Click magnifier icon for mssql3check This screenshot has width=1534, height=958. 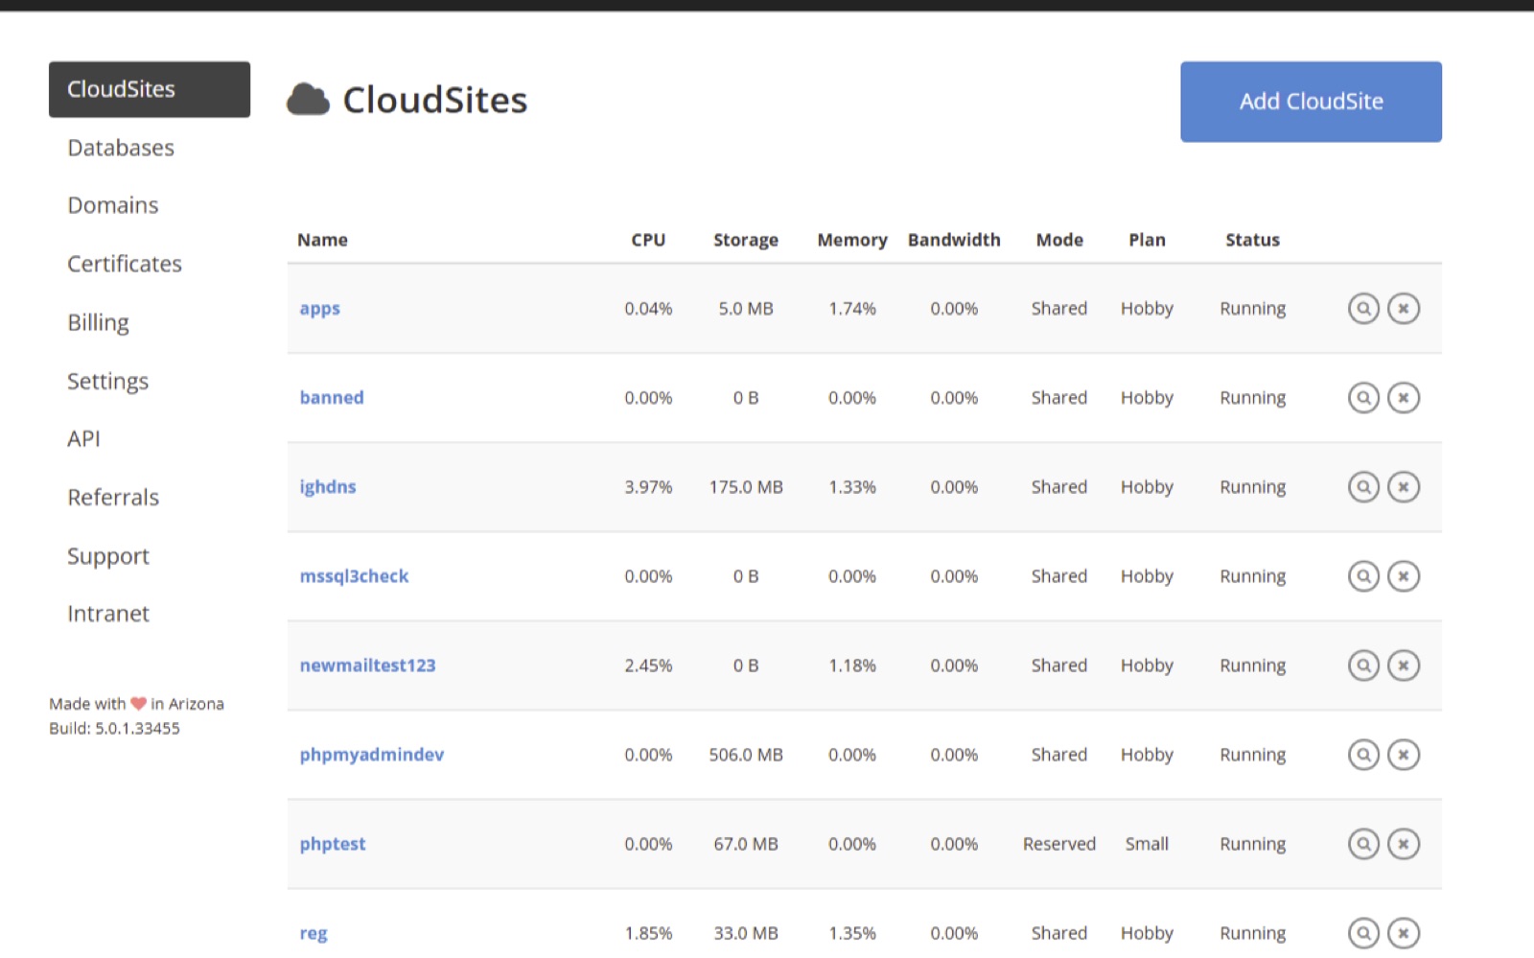[x=1363, y=576]
